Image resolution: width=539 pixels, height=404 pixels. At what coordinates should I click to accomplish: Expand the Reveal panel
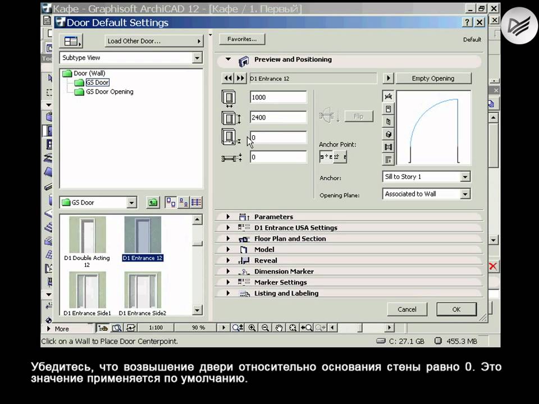[x=227, y=260]
